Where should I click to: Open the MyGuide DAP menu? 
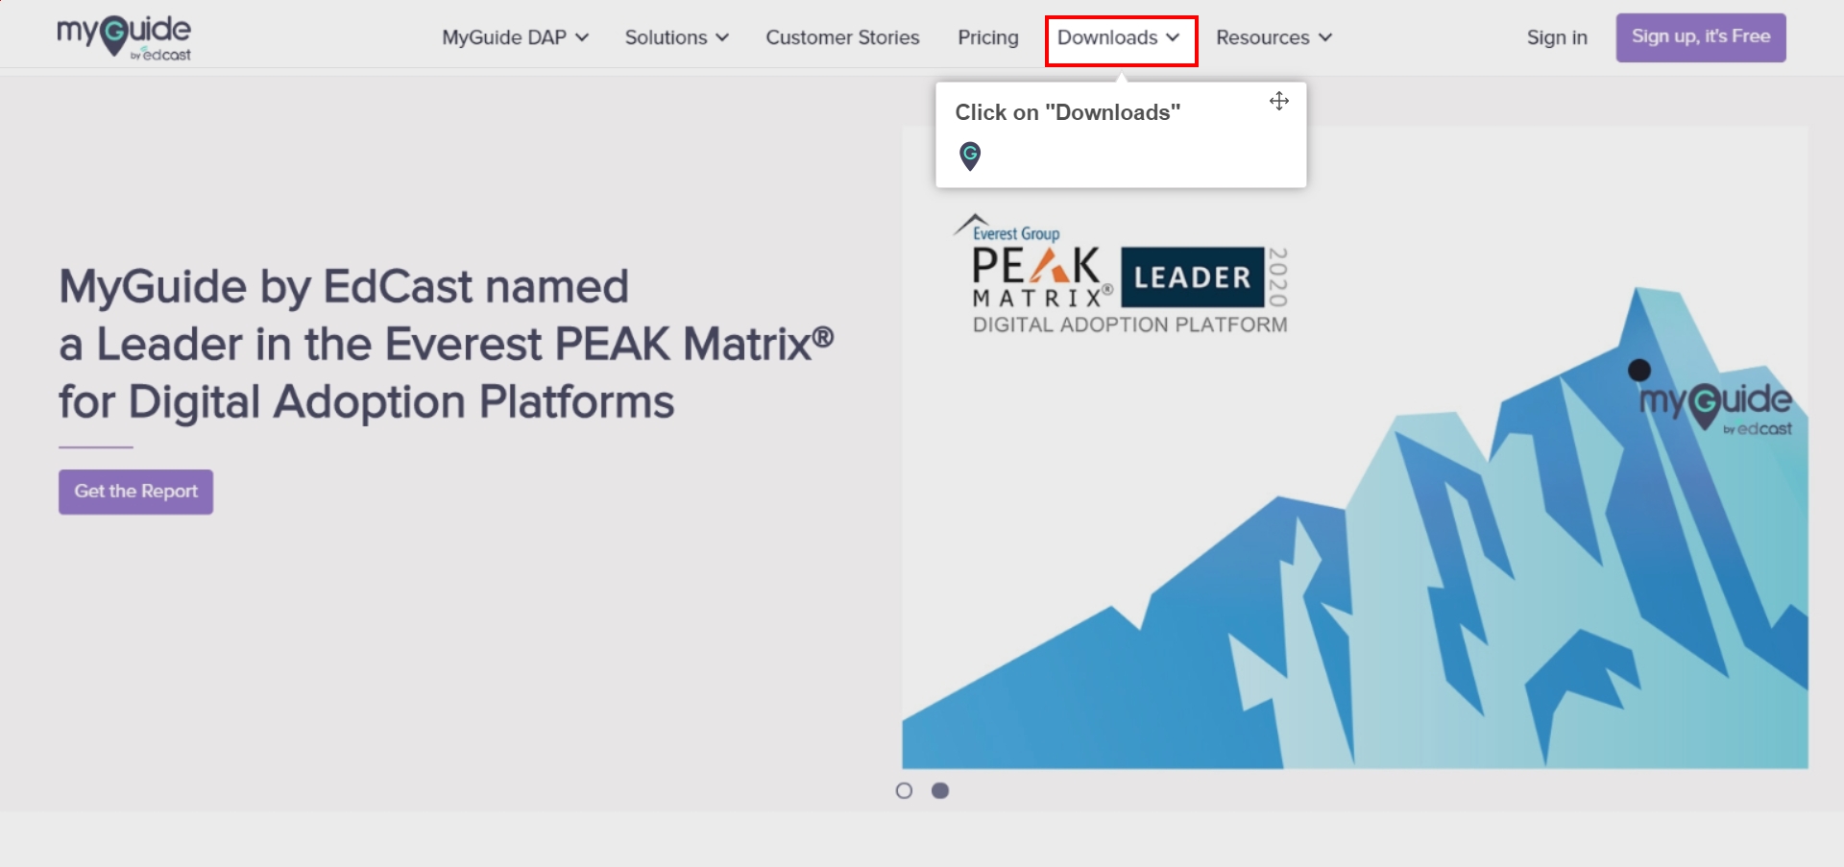pos(515,37)
